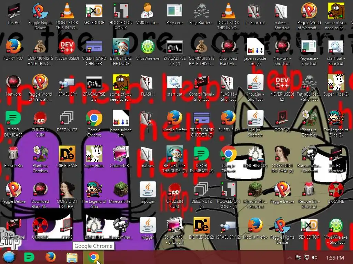Viewport: 353px width, 264px height.
Task: Select the PetyaBuilder... - Shortcut icon
Action: [x=309, y=88]
